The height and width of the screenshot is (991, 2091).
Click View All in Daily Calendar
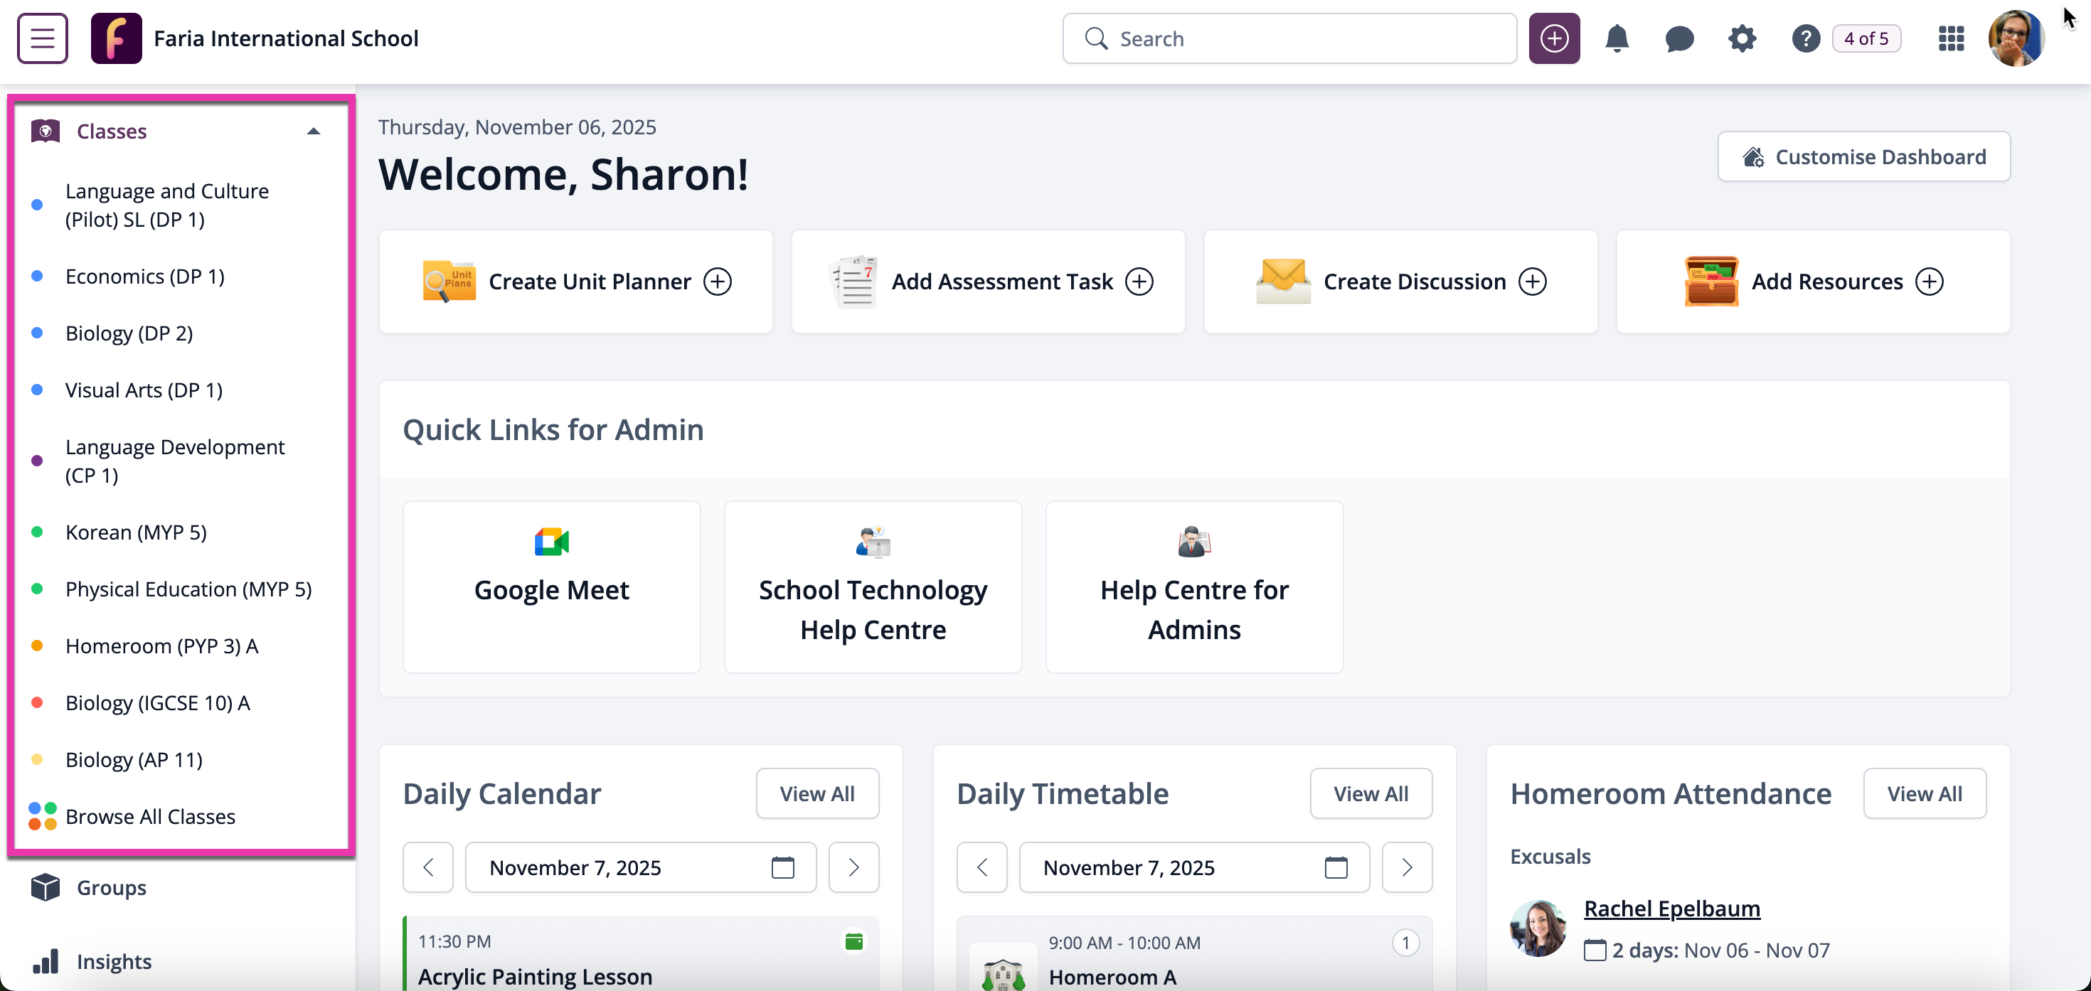pyautogui.click(x=816, y=793)
